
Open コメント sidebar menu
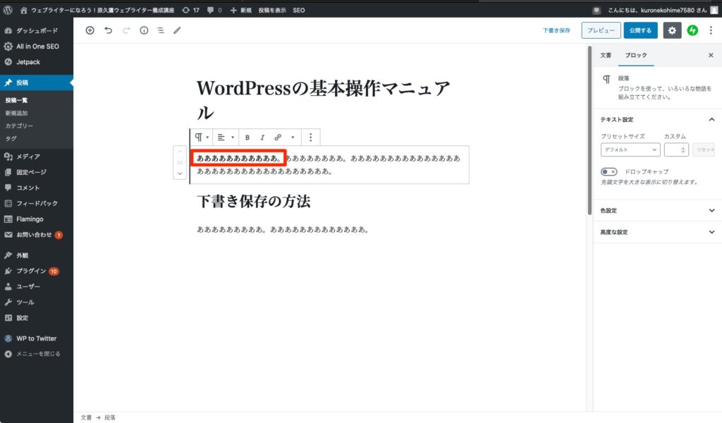coord(37,188)
